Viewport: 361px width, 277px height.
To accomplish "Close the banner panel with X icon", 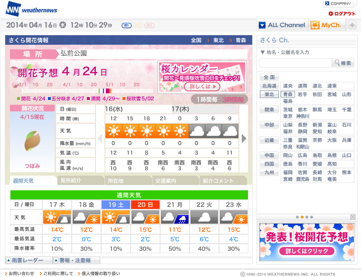I will (353, 217).
